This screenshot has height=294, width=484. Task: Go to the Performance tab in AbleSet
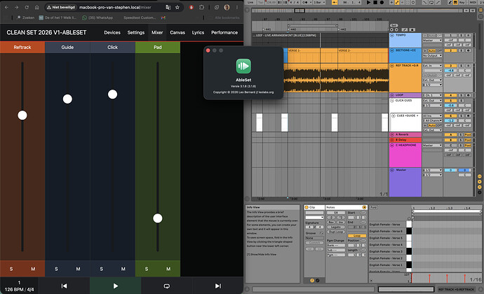point(224,32)
